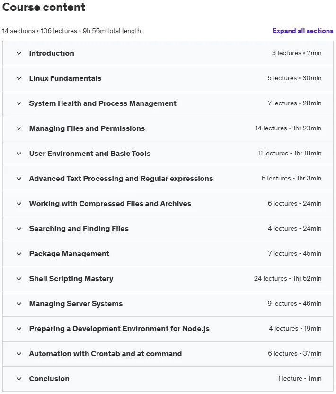This screenshot has width=336, height=394.
Task: Select Automation with Crontab and at command title
Action: (106, 353)
